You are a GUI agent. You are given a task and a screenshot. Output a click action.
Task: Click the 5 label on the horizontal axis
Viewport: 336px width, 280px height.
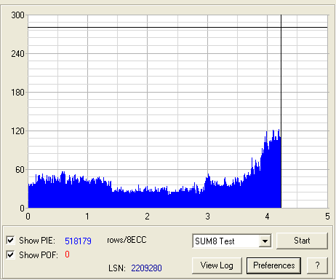[327, 216]
